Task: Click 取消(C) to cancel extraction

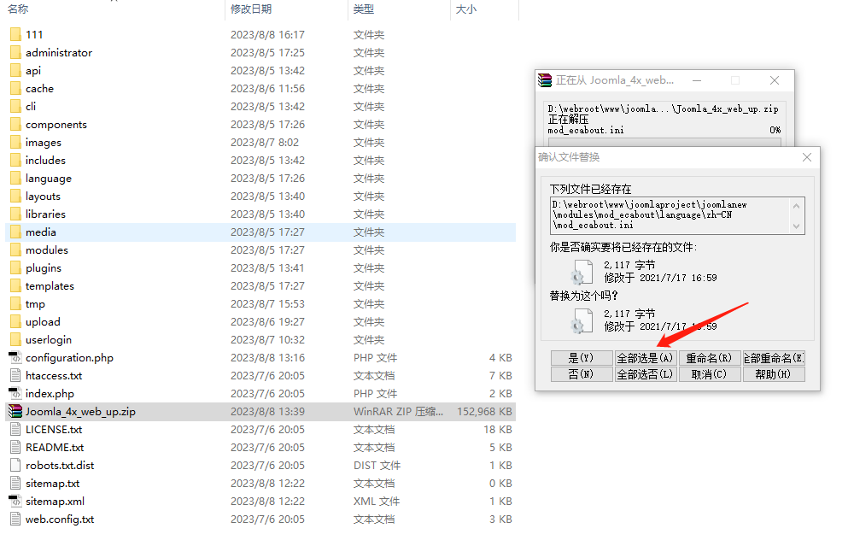Action: [x=709, y=374]
